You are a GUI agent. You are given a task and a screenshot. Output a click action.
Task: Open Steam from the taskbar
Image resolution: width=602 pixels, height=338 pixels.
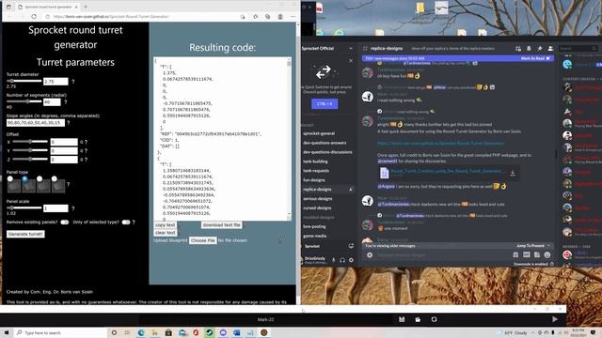pyautogui.click(x=209, y=332)
